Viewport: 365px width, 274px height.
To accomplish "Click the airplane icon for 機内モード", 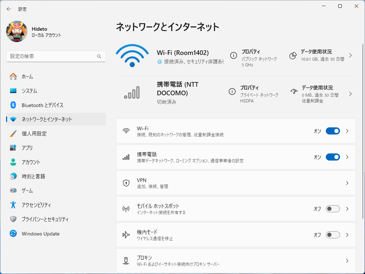I will tap(125, 234).
